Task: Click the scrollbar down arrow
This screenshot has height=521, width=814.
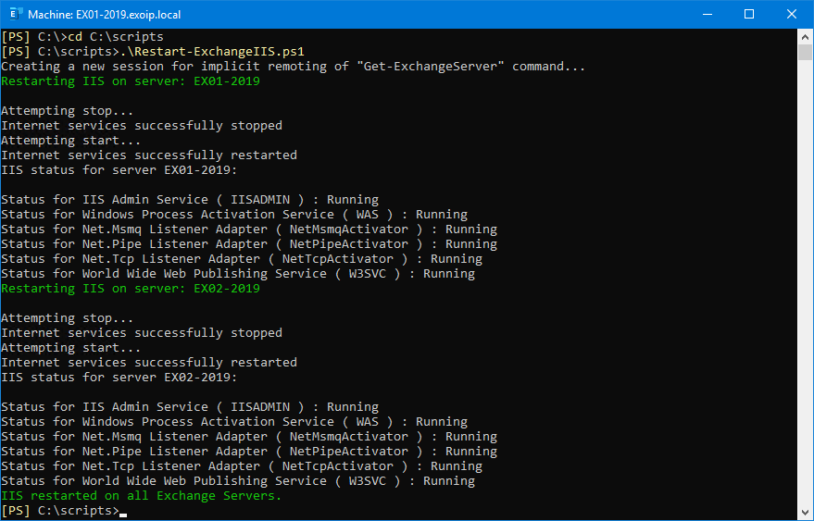Action: point(805,513)
